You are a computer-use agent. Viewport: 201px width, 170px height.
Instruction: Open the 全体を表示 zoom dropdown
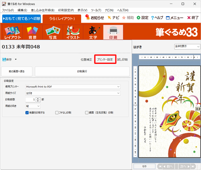pos(187,47)
